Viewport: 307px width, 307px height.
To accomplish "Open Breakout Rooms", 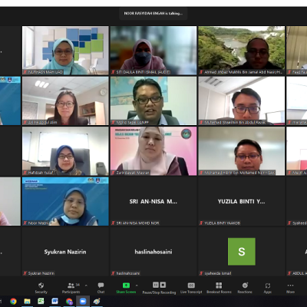I will (219, 286).
